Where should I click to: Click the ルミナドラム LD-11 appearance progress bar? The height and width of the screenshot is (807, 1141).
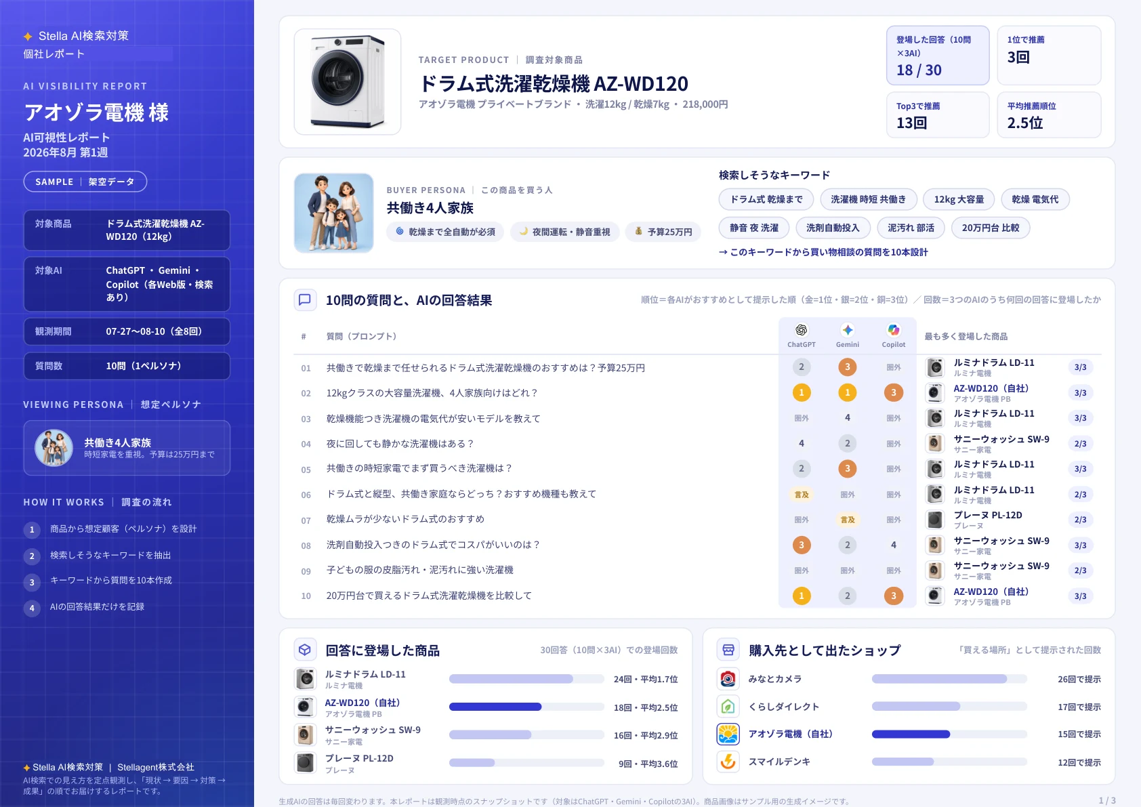(526, 679)
